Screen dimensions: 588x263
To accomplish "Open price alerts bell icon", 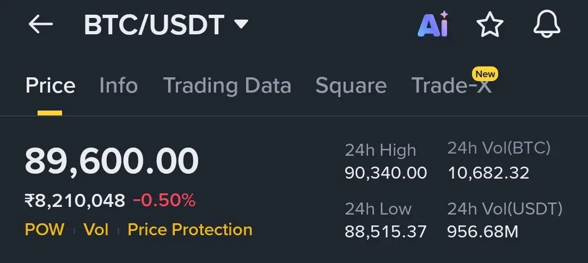I will (x=547, y=25).
